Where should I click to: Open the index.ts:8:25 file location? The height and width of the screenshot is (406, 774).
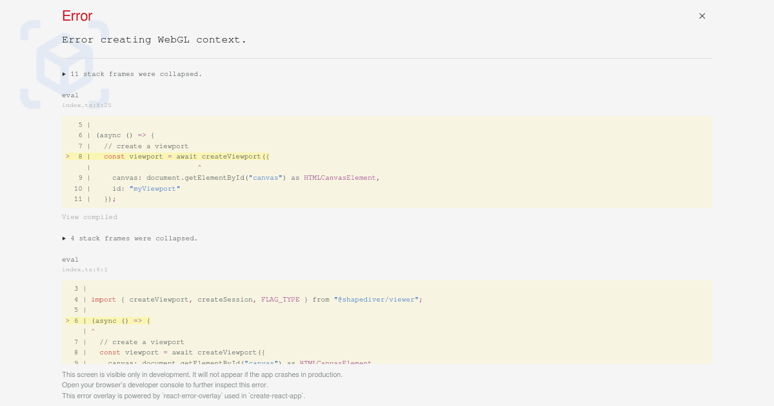(x=86, y=105)
